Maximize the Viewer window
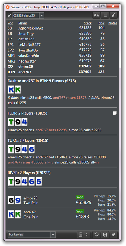The height and width of the screenshot is (246, 126). pos(103,6)
